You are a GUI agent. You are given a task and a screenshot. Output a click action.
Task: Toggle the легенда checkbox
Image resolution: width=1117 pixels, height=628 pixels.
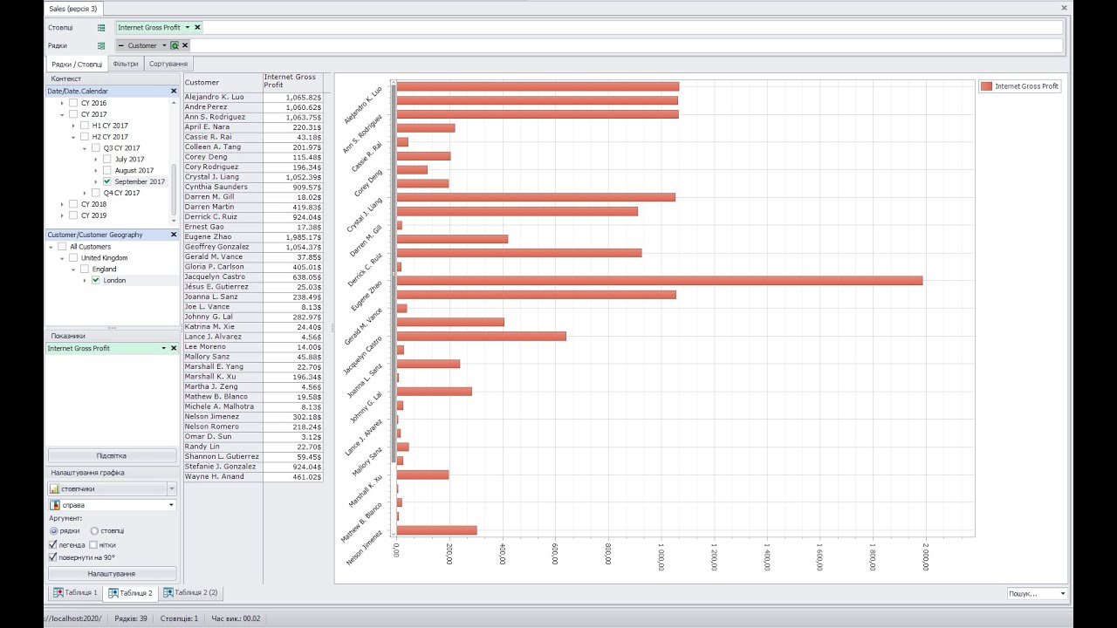(53, 544)
